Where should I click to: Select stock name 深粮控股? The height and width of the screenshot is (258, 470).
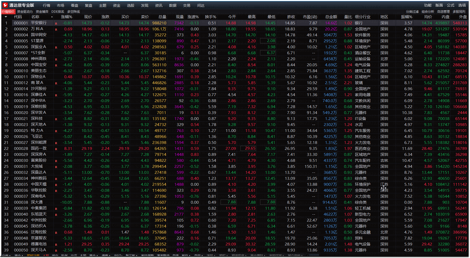(39, 107)
